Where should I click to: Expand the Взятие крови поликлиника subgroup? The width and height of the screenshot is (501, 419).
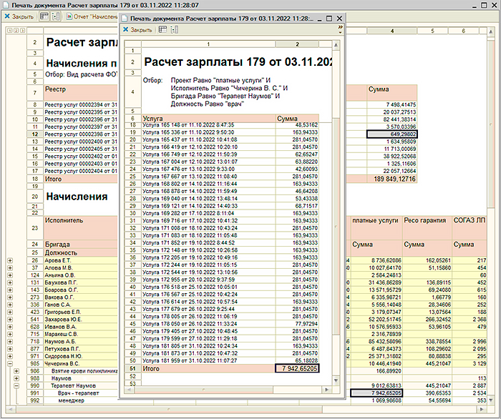click(x=16, y=370)
